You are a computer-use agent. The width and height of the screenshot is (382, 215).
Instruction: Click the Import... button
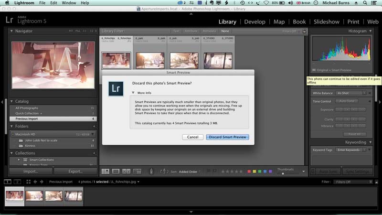(31, 172)
